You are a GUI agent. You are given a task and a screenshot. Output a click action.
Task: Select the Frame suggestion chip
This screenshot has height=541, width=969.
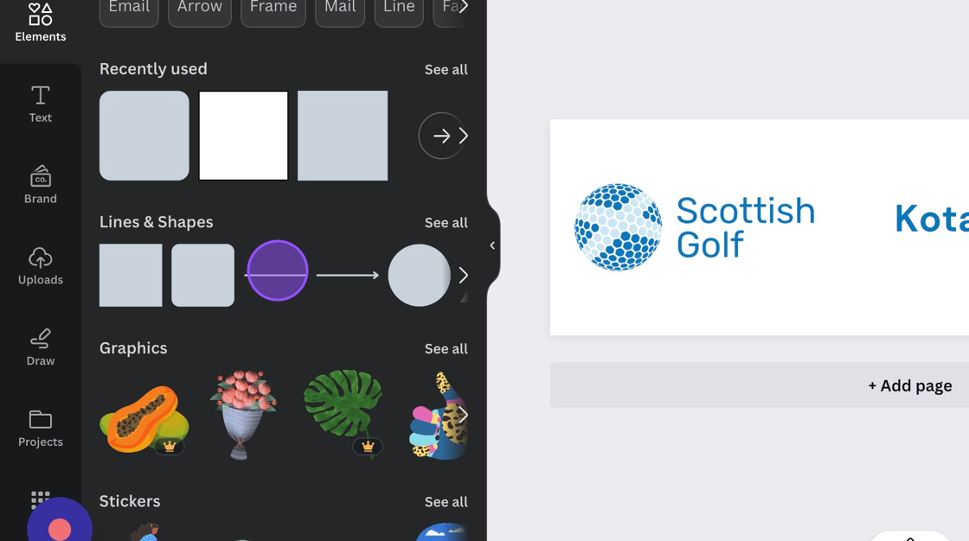[x=273, y=9]
